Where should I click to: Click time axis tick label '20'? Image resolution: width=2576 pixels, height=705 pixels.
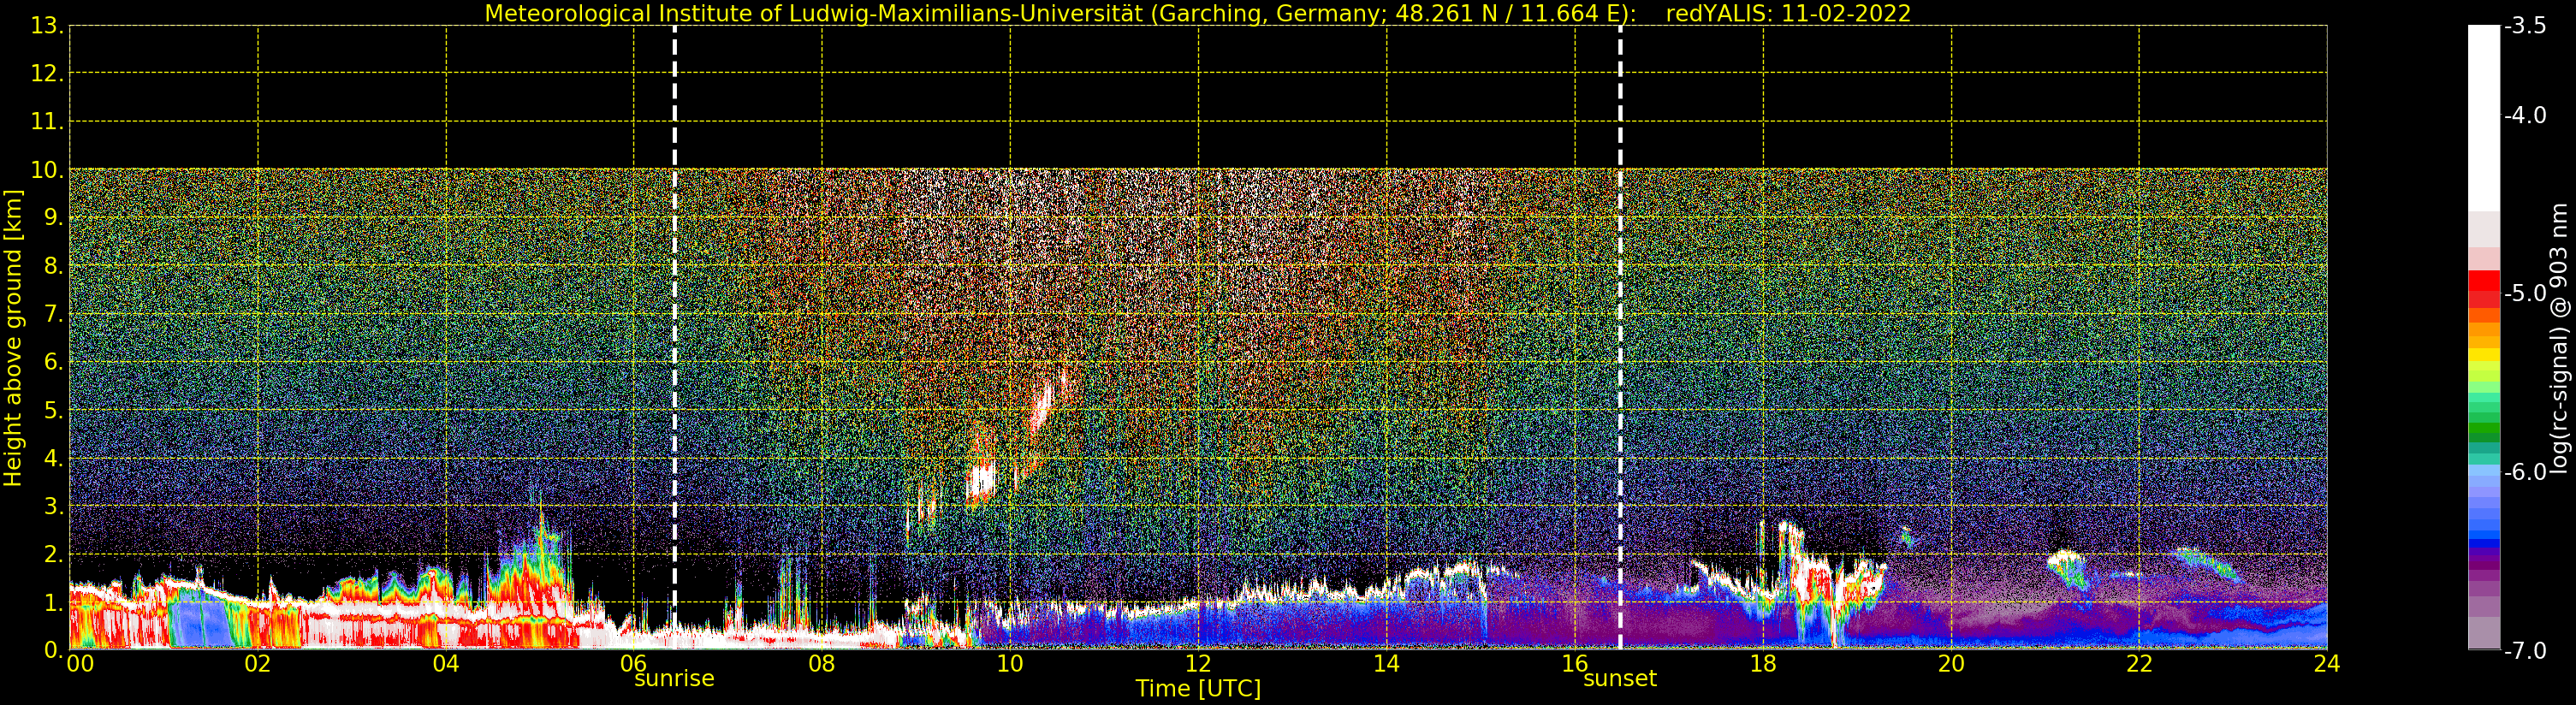pos(1951,664)
